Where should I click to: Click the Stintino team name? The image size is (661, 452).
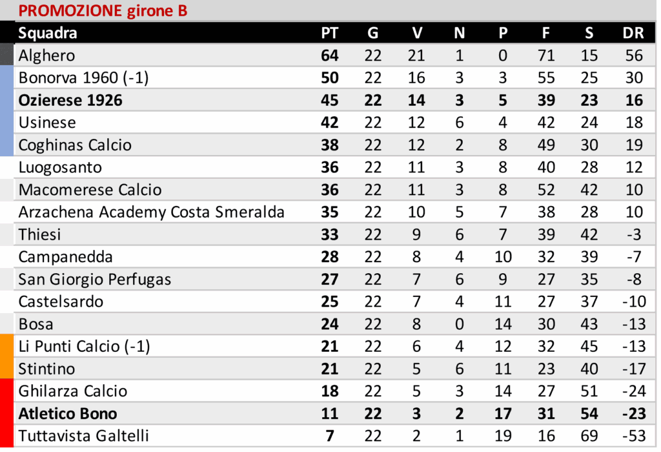pos(46,369)
